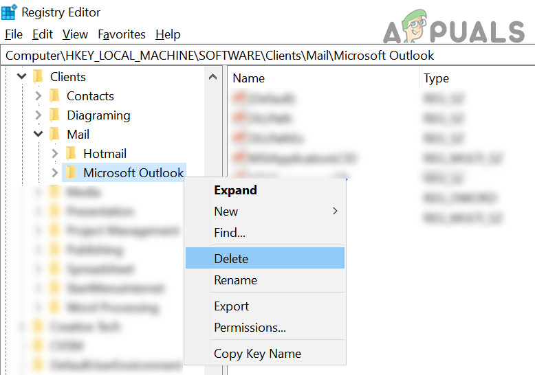Choose Find... in the context menu
The image size is (535, 375).
(x=265, y=233)
